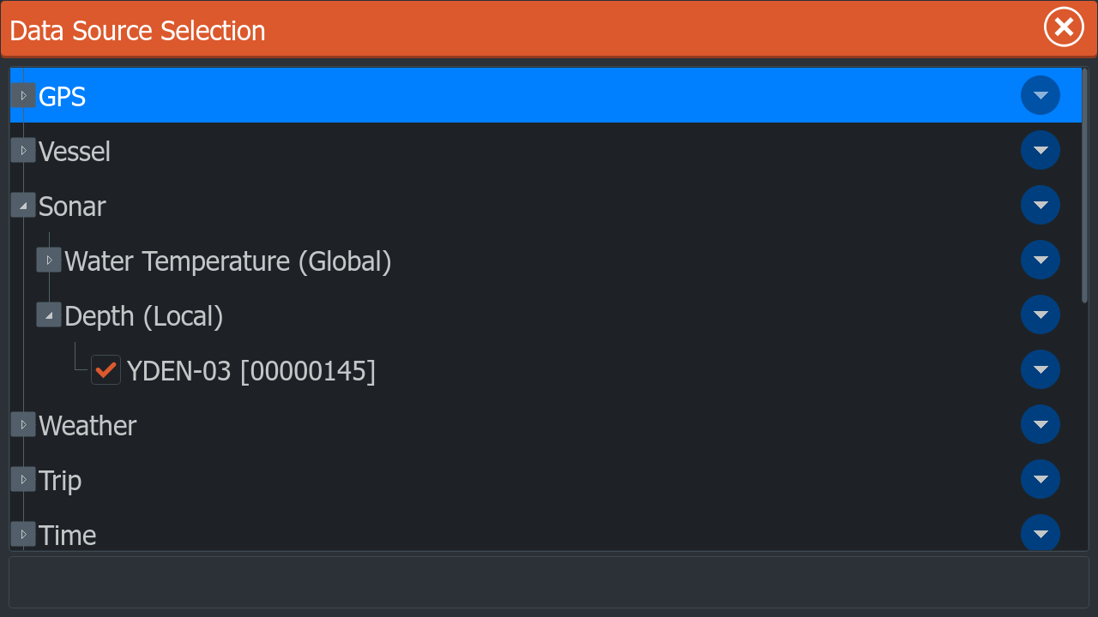Uncheck the YDEN-03 [00000145] checkbox
Image resolution: width=1098 pixels, height=617 pixels.
click(x=106, y=370)
